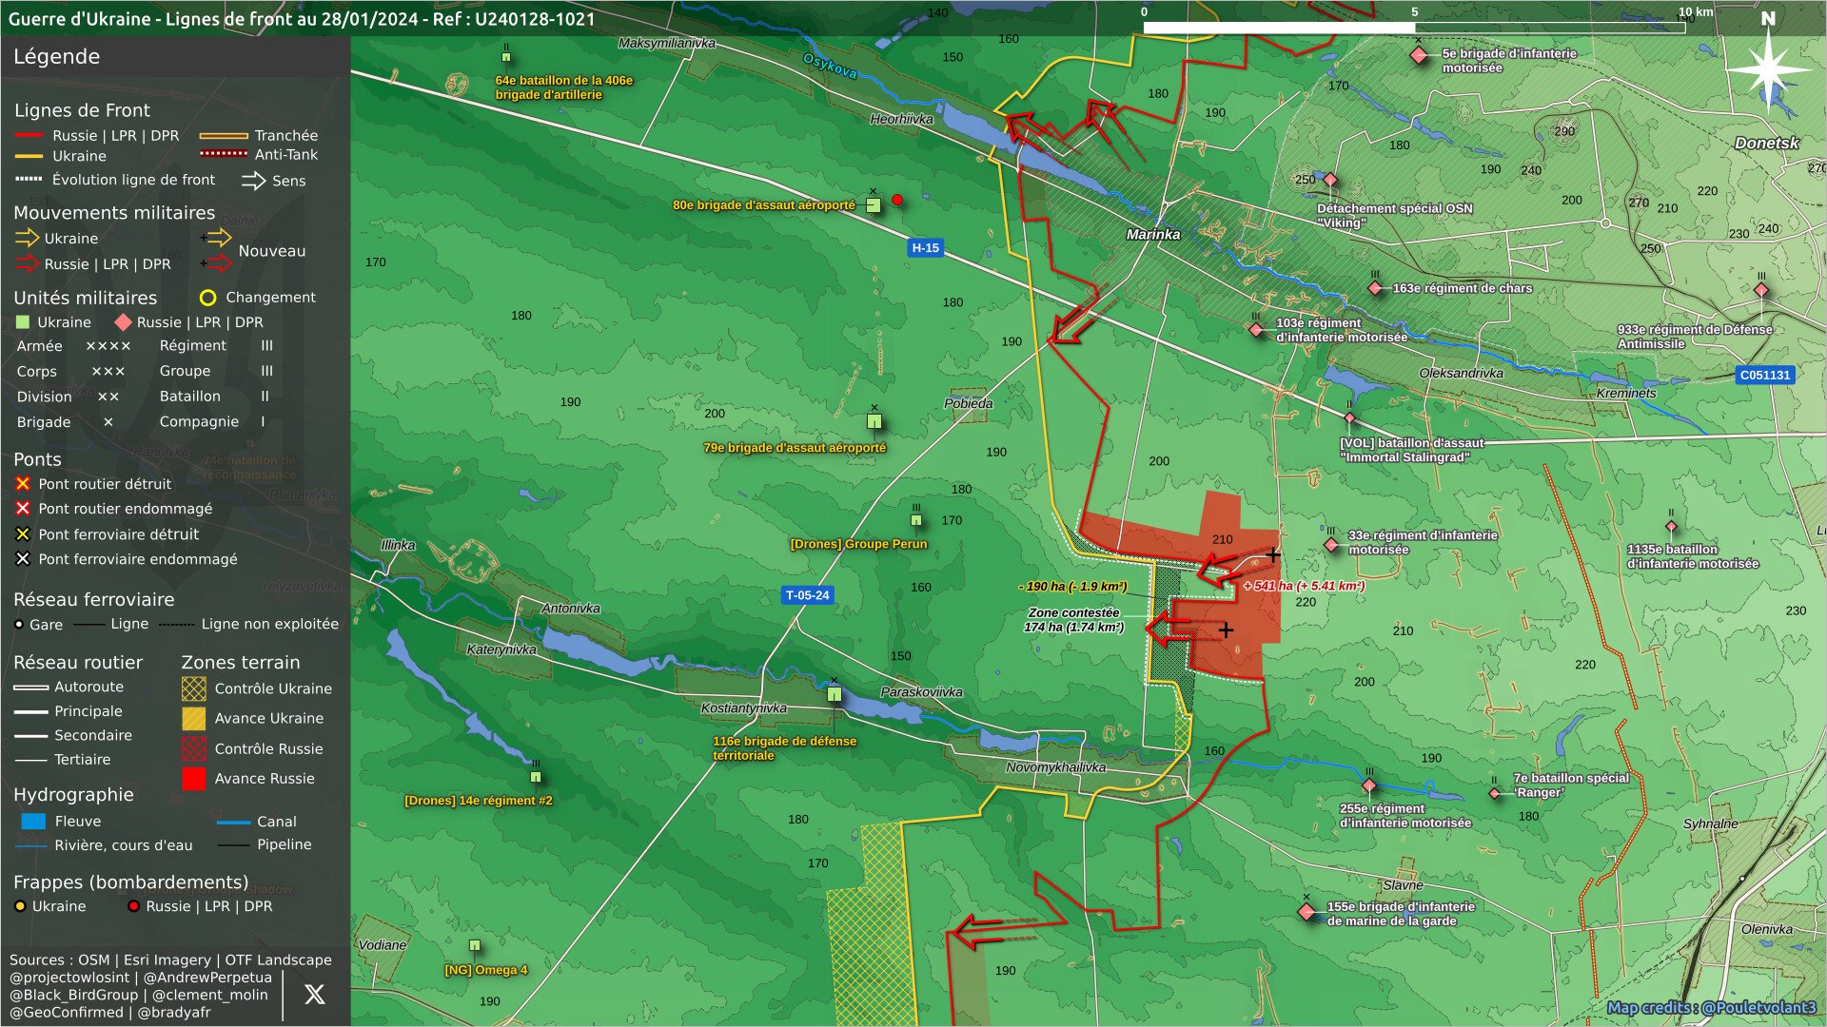Screen dimensions: 1827x1027
Task: Click the @GeoConfirmed source handle
Action: click(x=67, y=1013)
